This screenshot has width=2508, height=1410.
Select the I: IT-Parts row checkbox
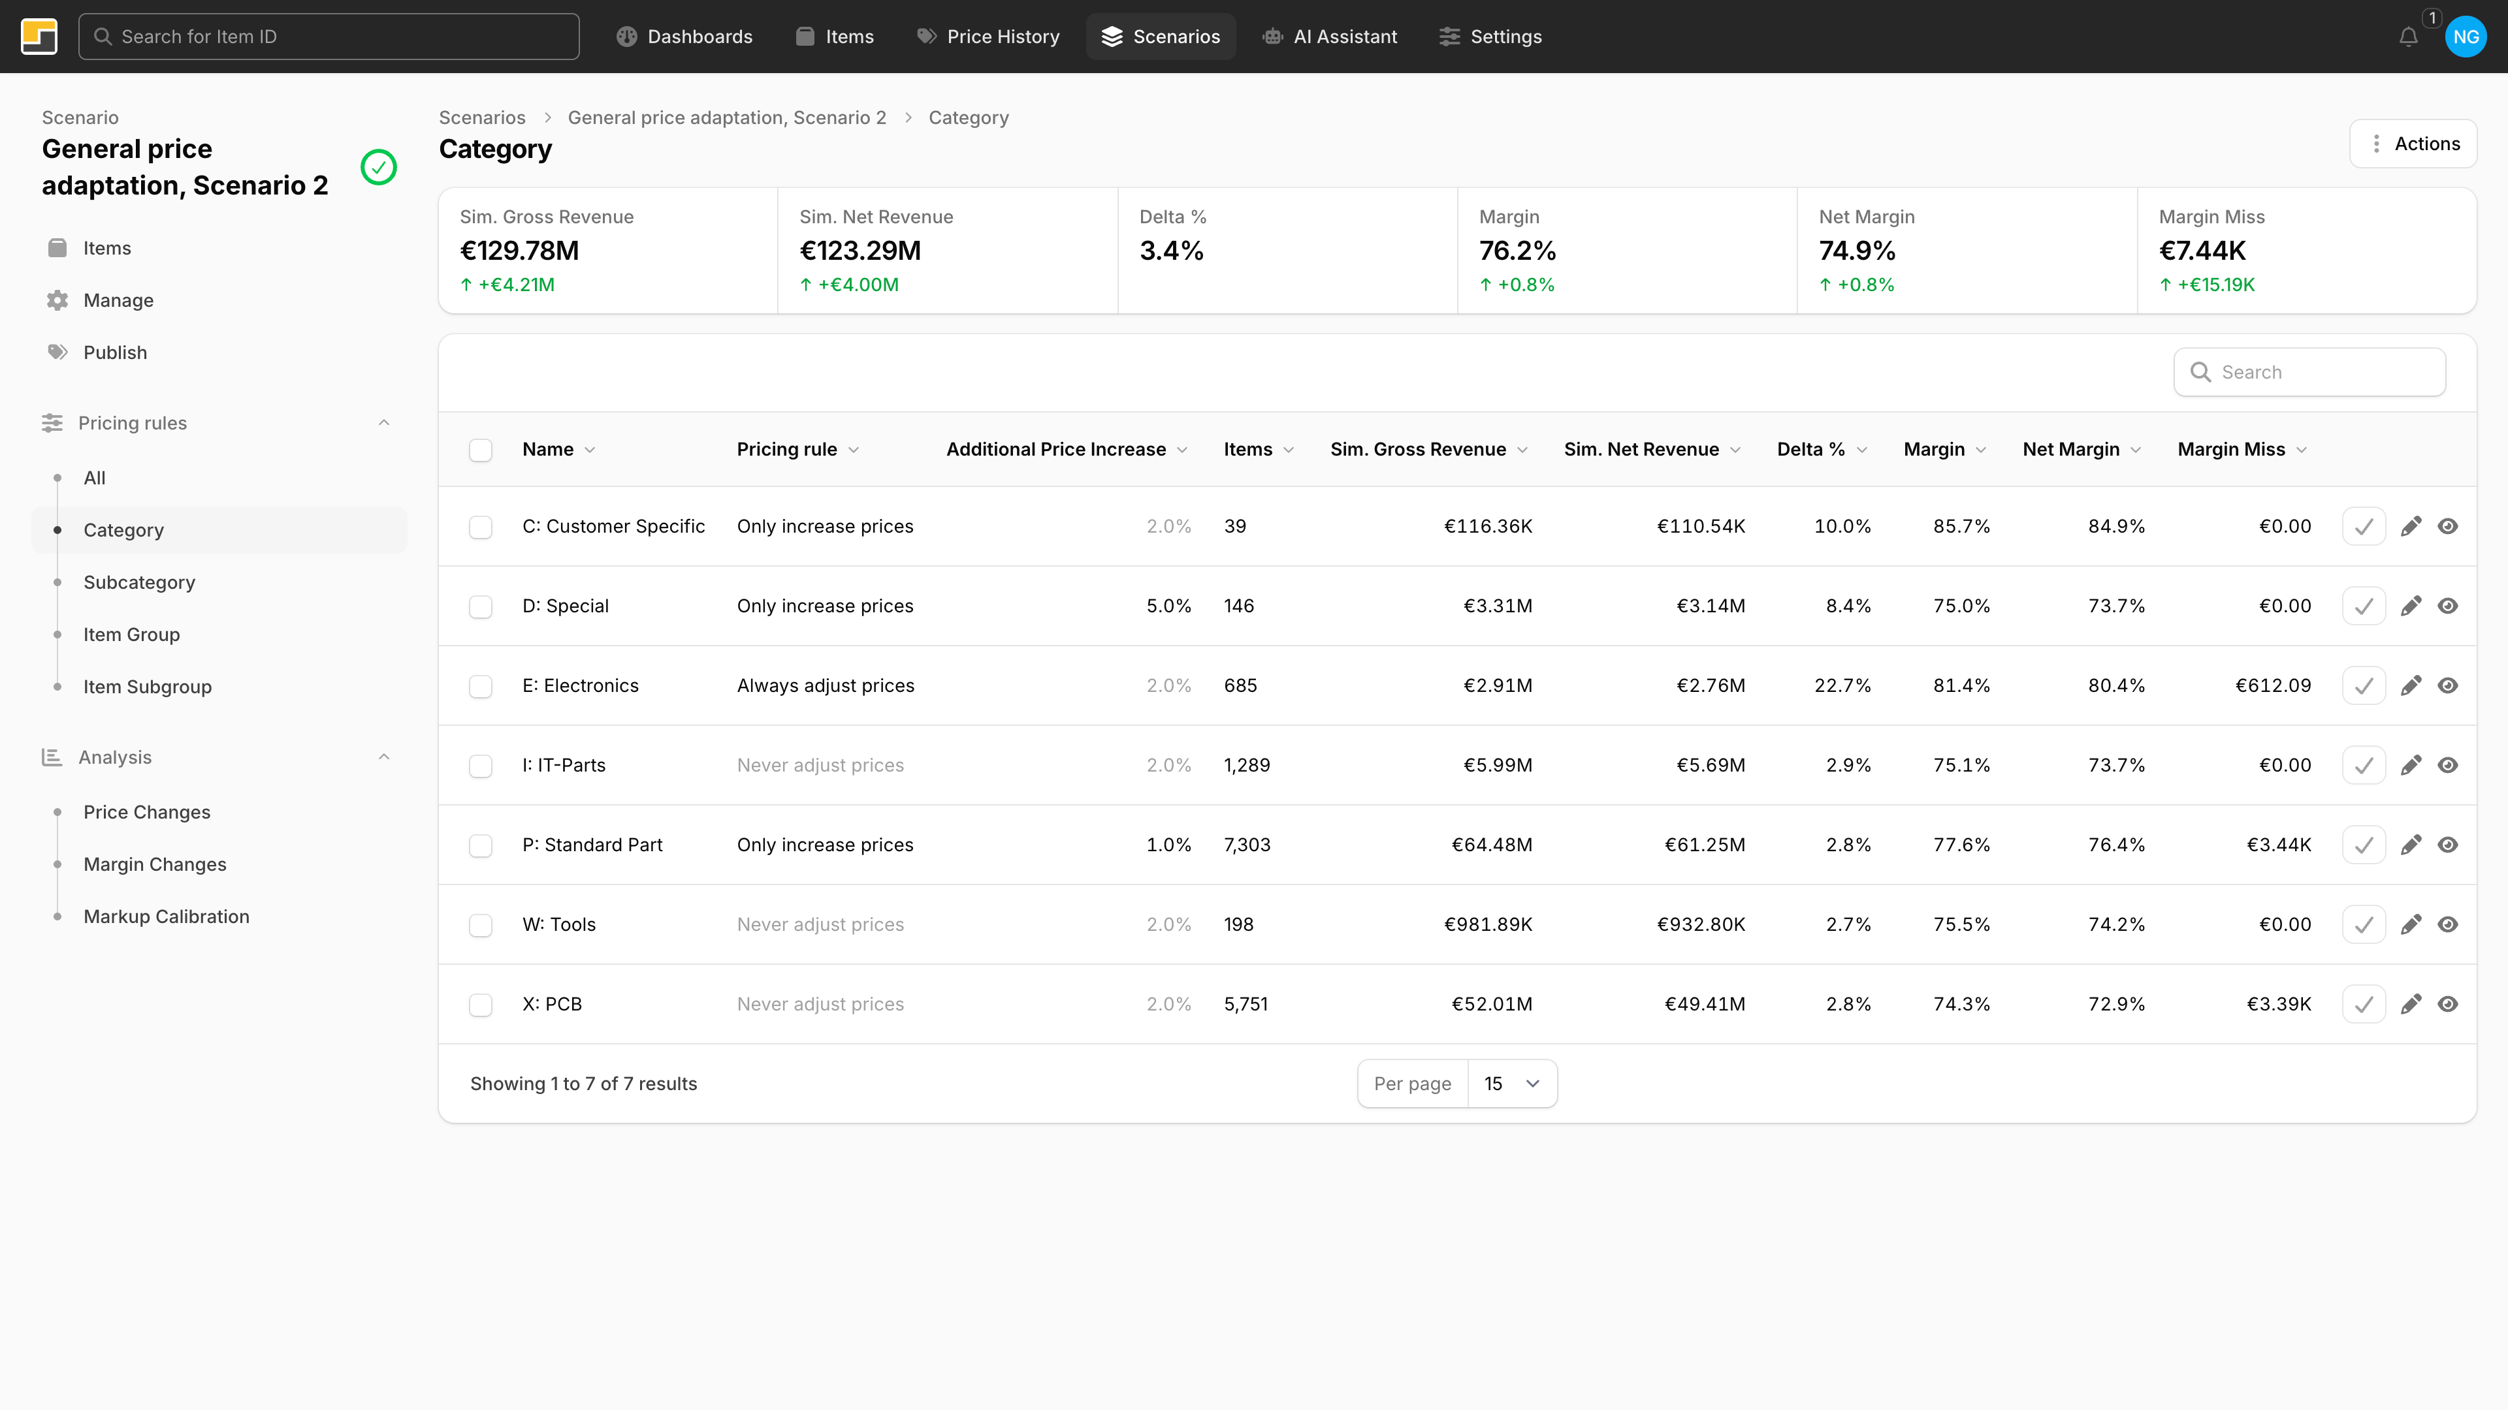480,766
